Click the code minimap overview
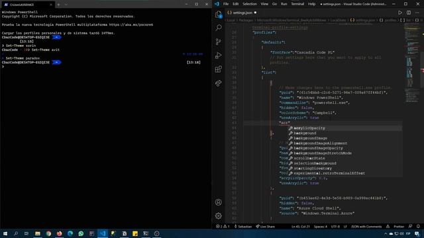The image size is (424, 238). [412, 63]
